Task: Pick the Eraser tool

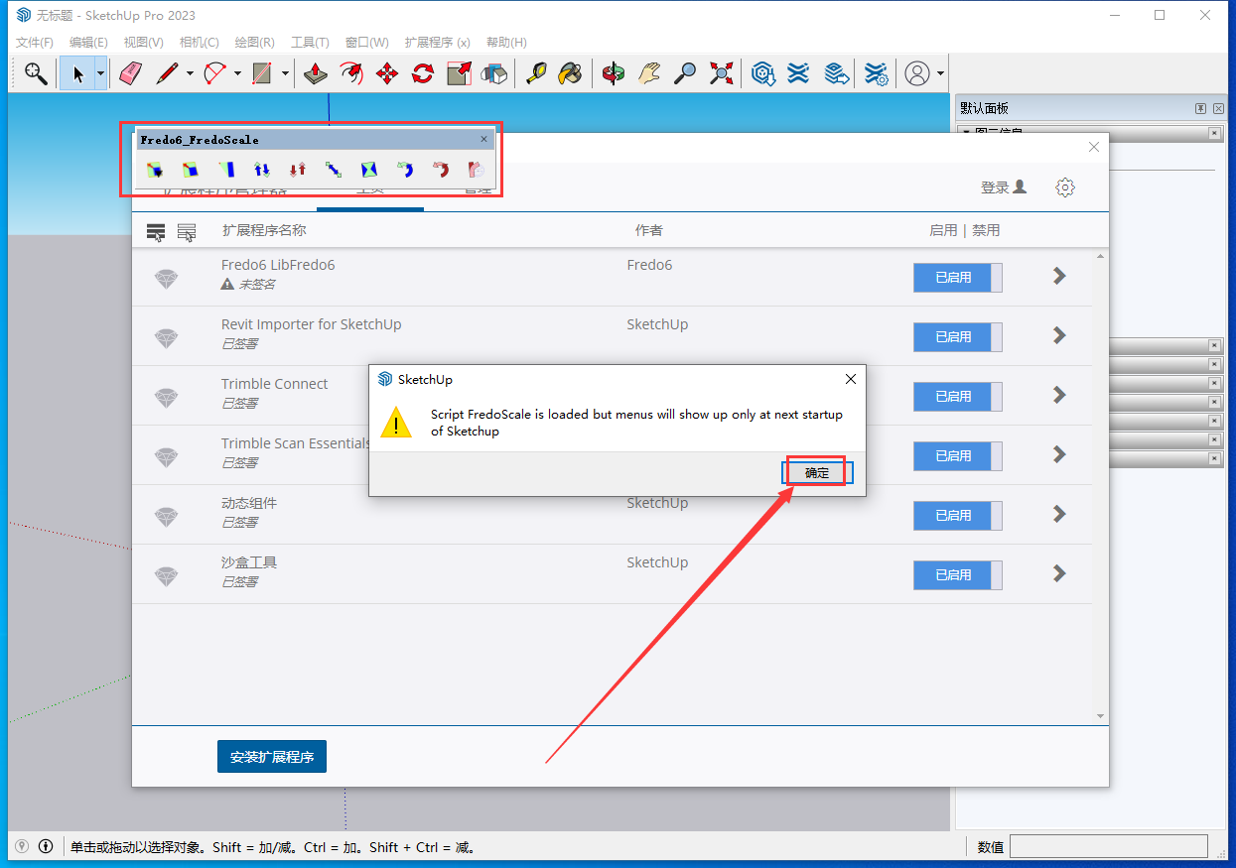Action: click(x=131, y=73)
